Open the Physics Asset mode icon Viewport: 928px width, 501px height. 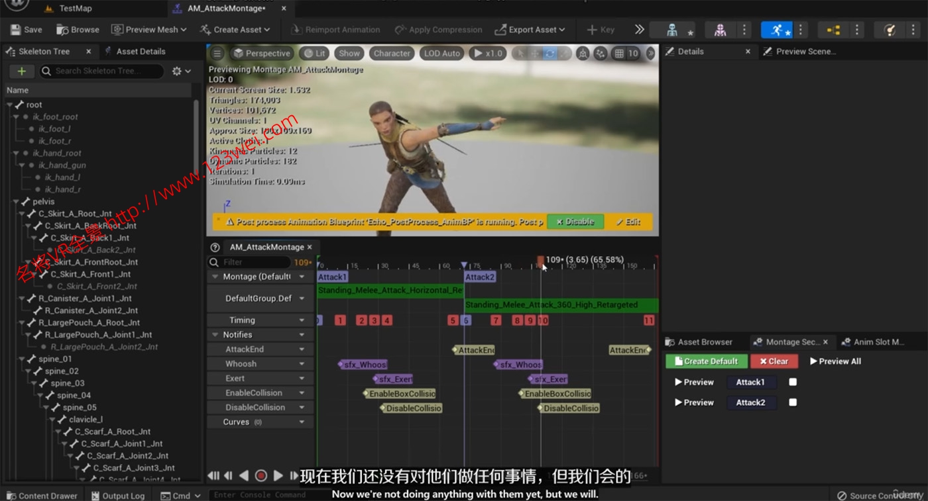coord(889,30)
